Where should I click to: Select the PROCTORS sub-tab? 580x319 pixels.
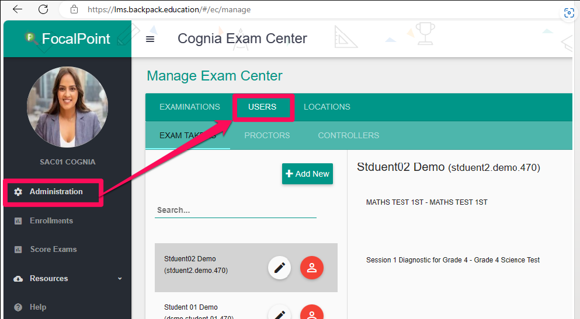coord(267,135)
